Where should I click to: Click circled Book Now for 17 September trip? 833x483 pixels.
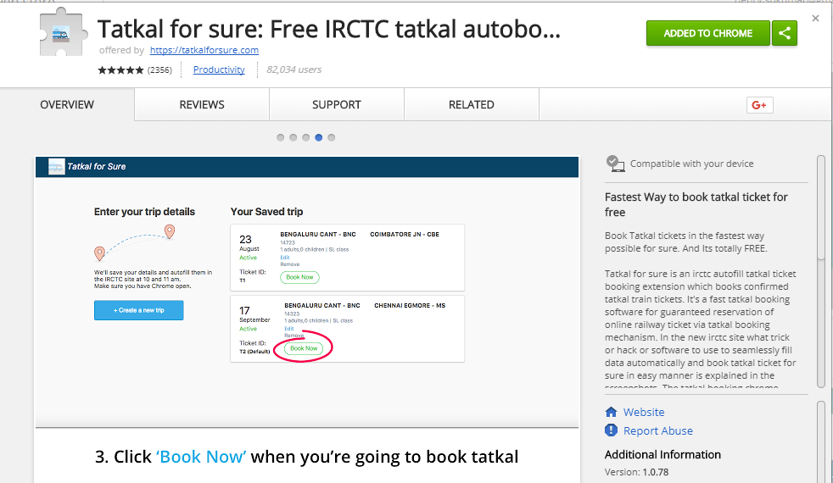click(x=304, y=348)
